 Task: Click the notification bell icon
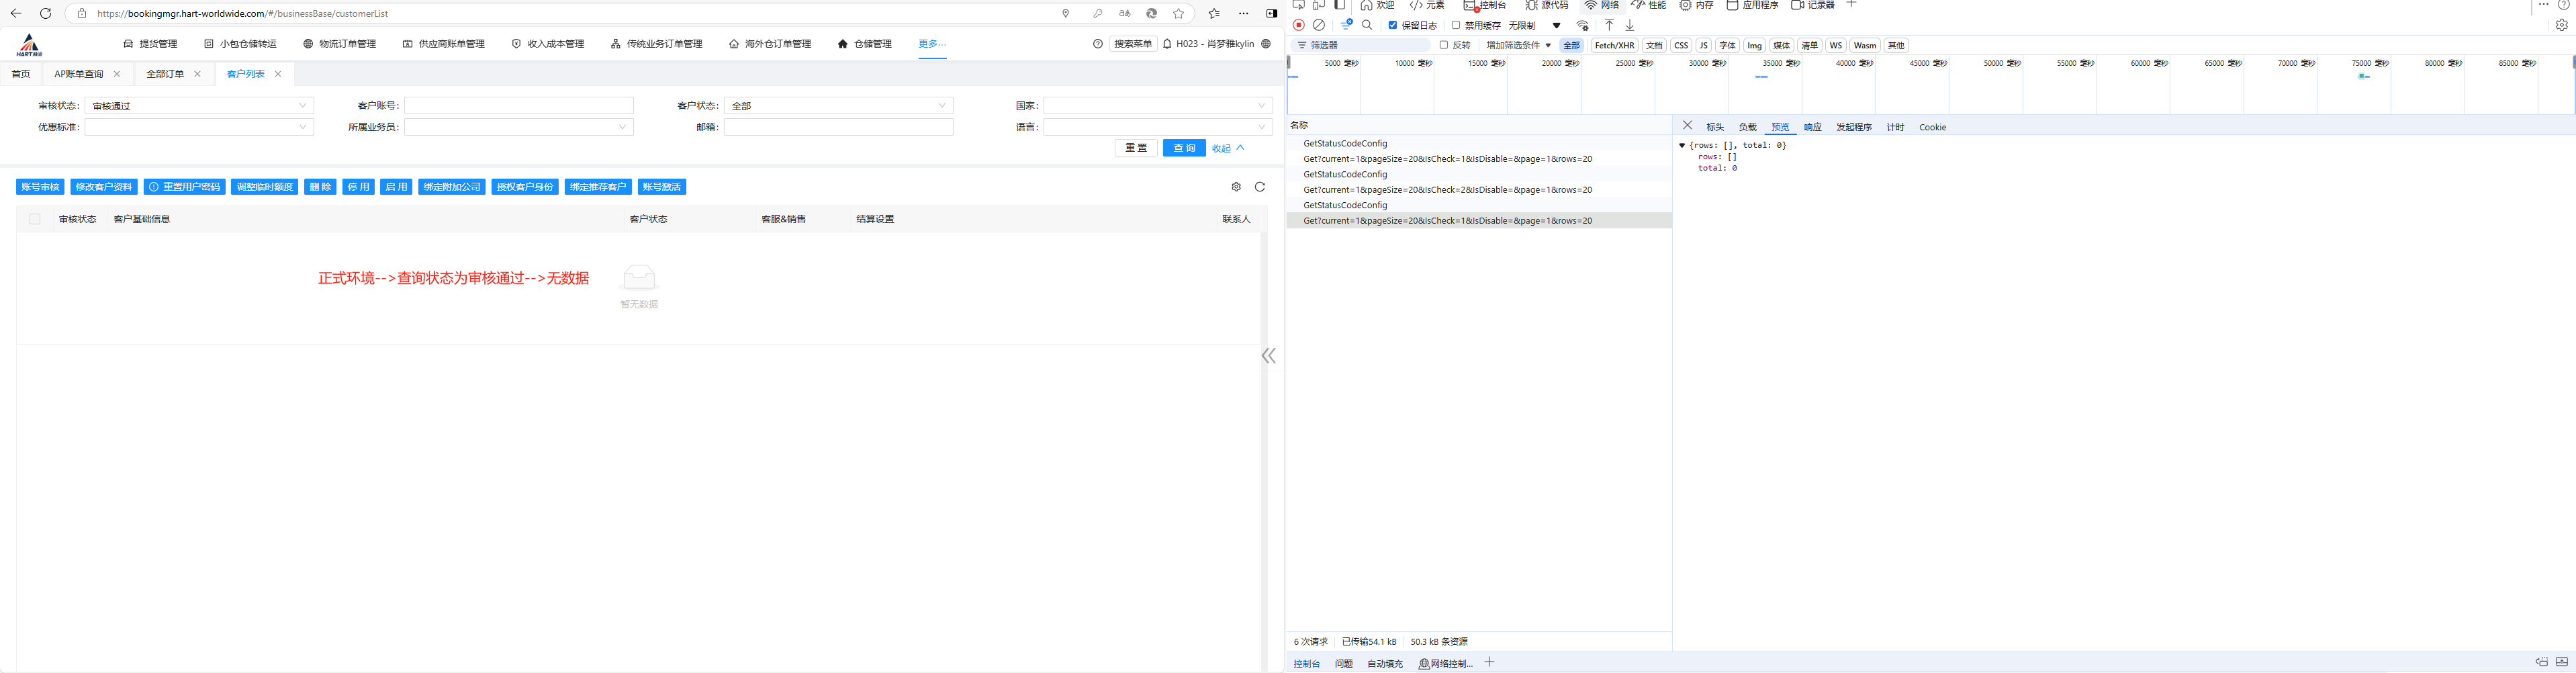coord(1167,44)
